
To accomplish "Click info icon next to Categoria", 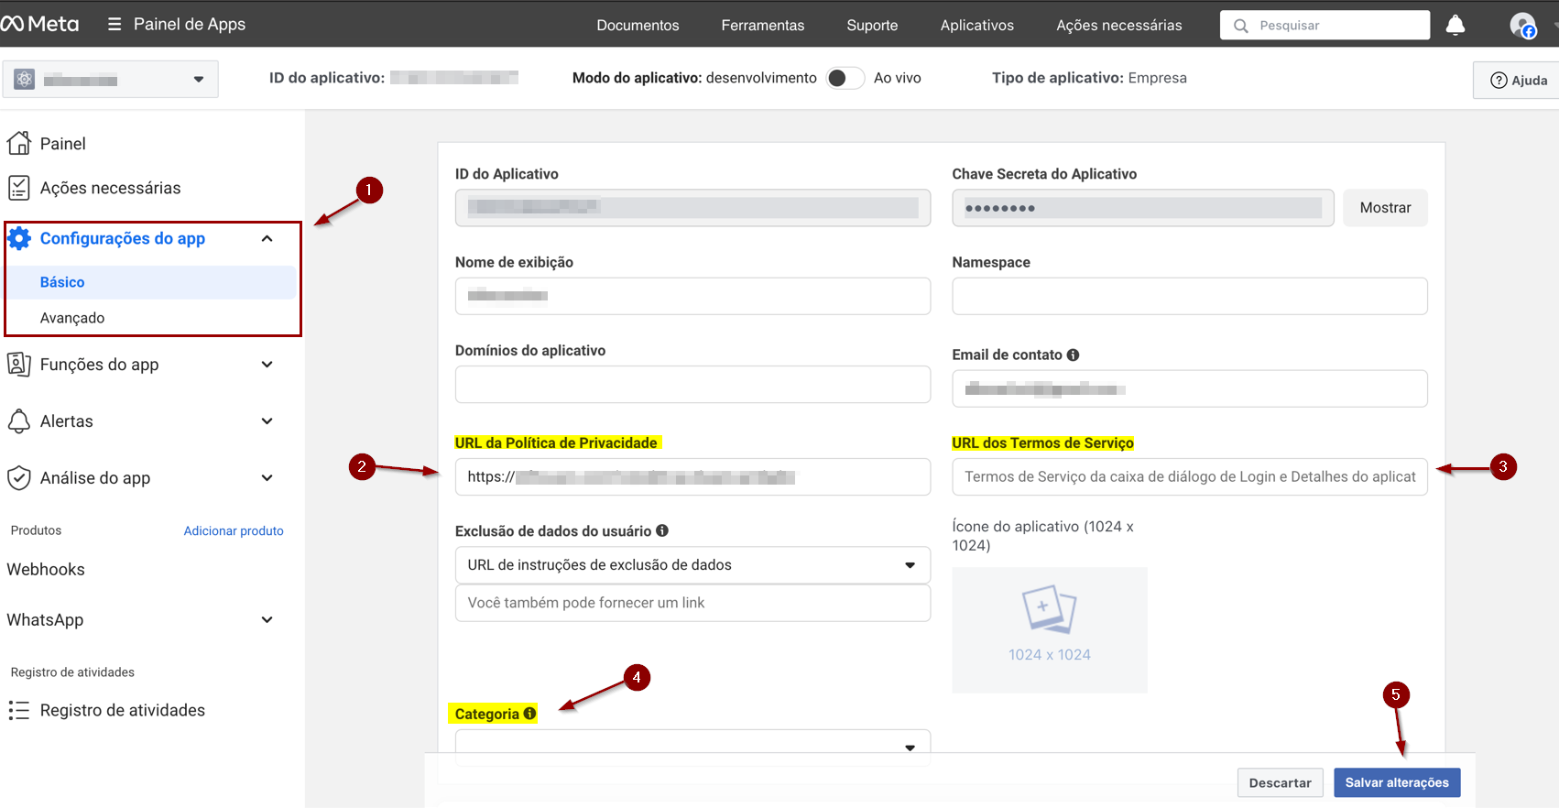I will 529,714.
